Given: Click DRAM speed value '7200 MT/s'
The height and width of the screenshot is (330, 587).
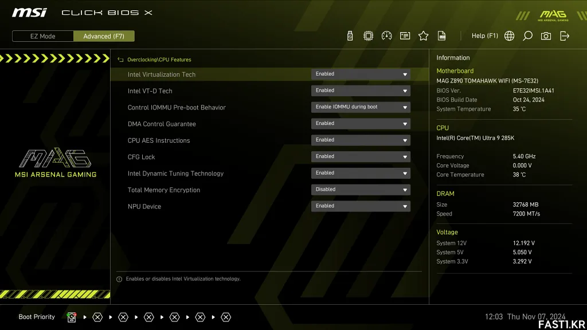Looking at the screenshot, I should tap(526, 214).
